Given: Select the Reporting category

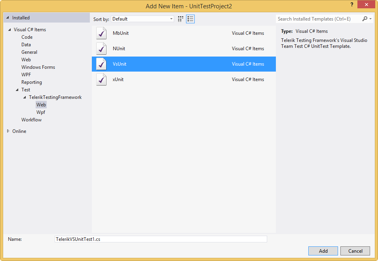Looking at the screenshot, I should [x=32, y=82].
